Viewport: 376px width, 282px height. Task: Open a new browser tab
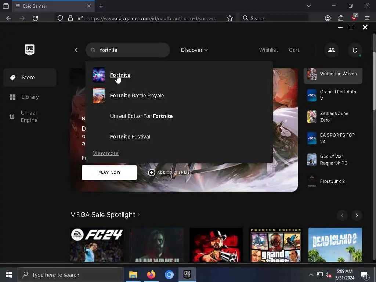tap(101, 6)
